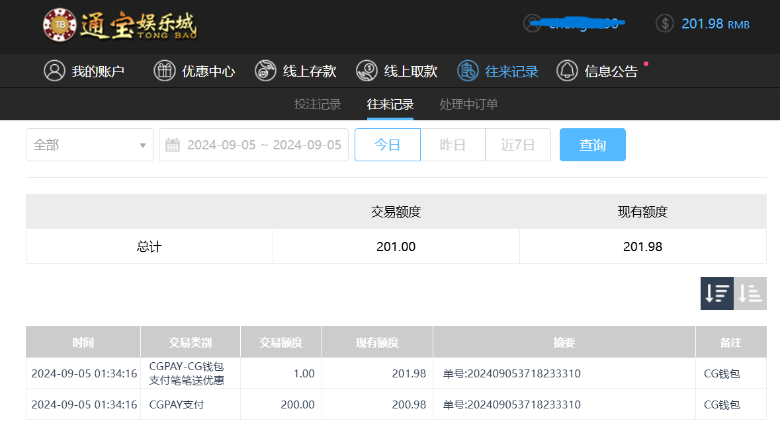This screenshot has height=423, width=780.
Task: Open the 优惠中心 promotions icon
Action: tap(164, 71)
